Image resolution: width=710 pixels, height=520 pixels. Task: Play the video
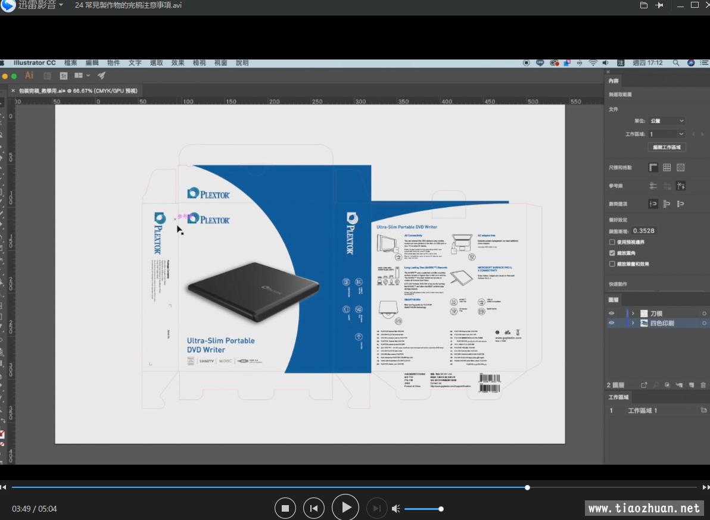345,508
